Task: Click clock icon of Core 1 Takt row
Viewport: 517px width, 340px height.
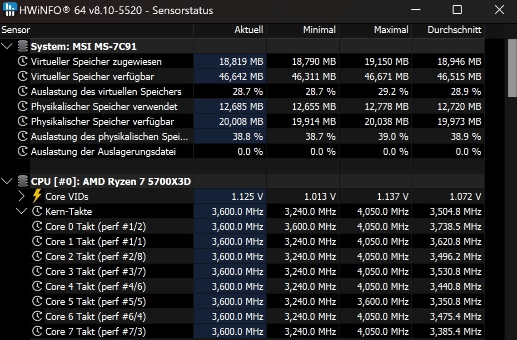Action: 37,241
